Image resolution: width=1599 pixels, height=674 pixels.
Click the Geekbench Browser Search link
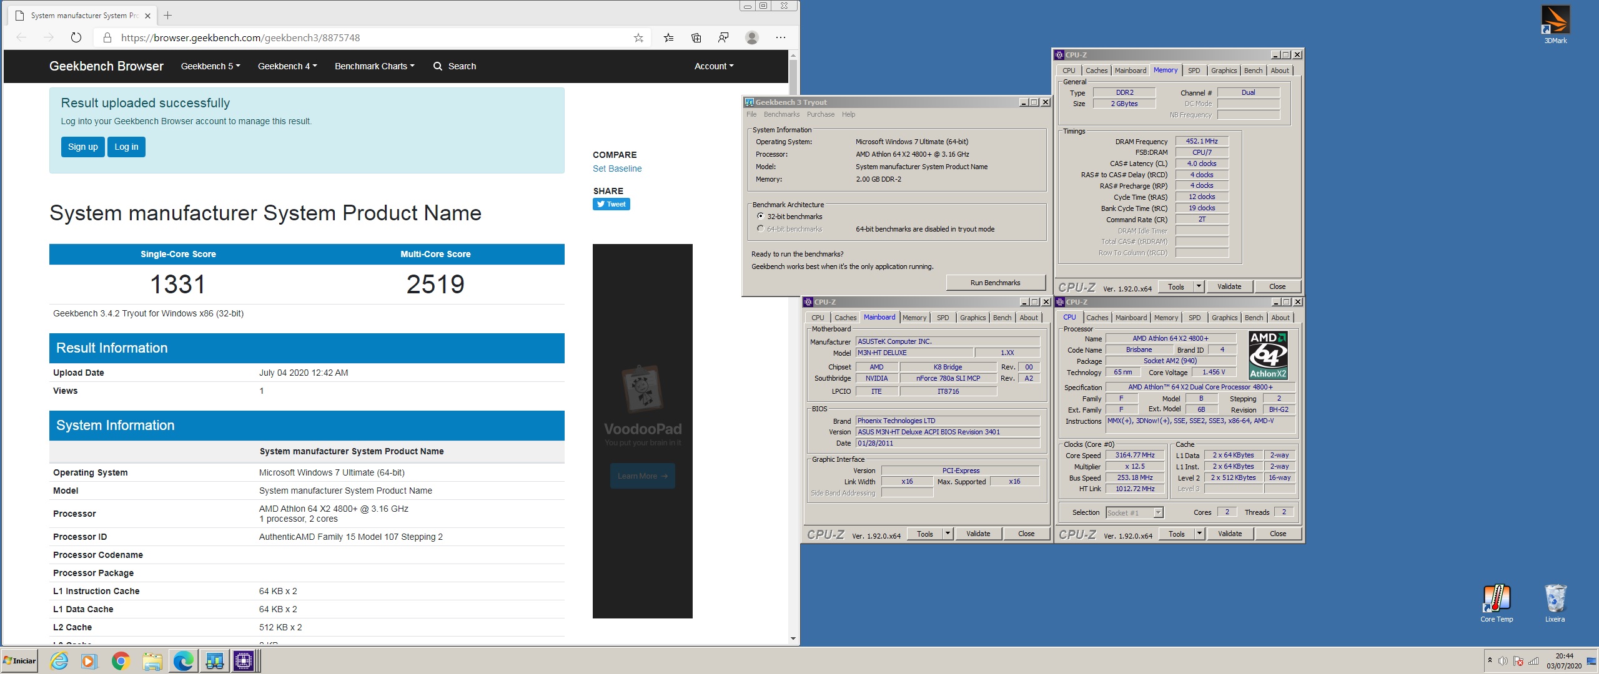455,66
